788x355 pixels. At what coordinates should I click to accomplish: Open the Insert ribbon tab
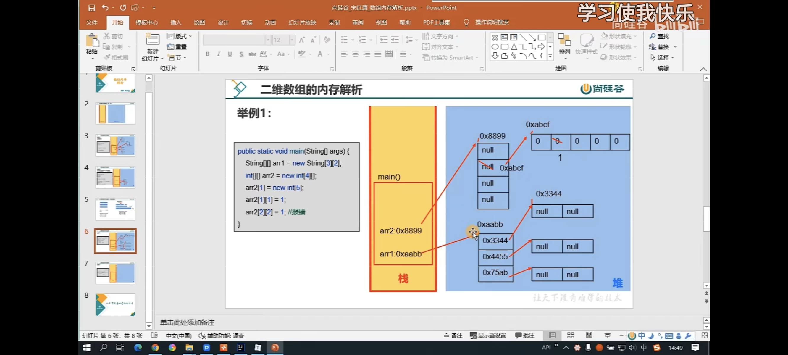point(176,22)
